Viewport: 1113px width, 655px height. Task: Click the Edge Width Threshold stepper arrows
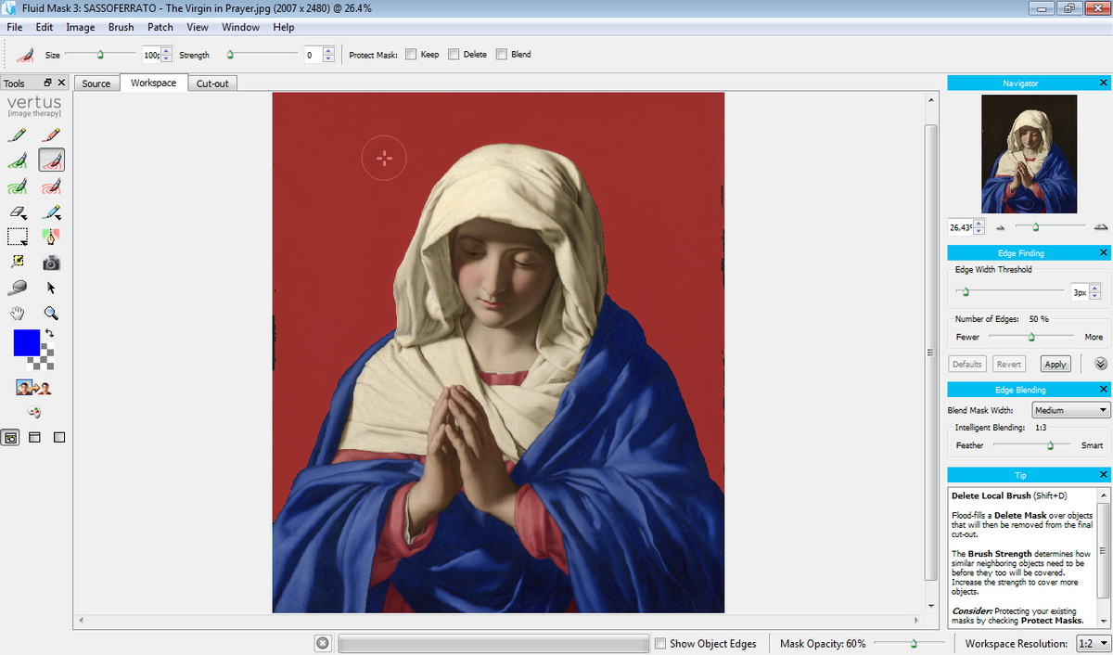pyautogui.click(x=1095, y=292)
